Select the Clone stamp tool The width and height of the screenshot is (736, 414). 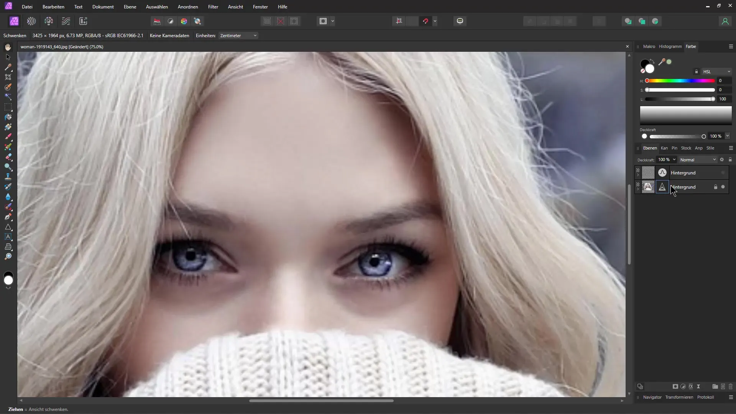tap(8, 177)
